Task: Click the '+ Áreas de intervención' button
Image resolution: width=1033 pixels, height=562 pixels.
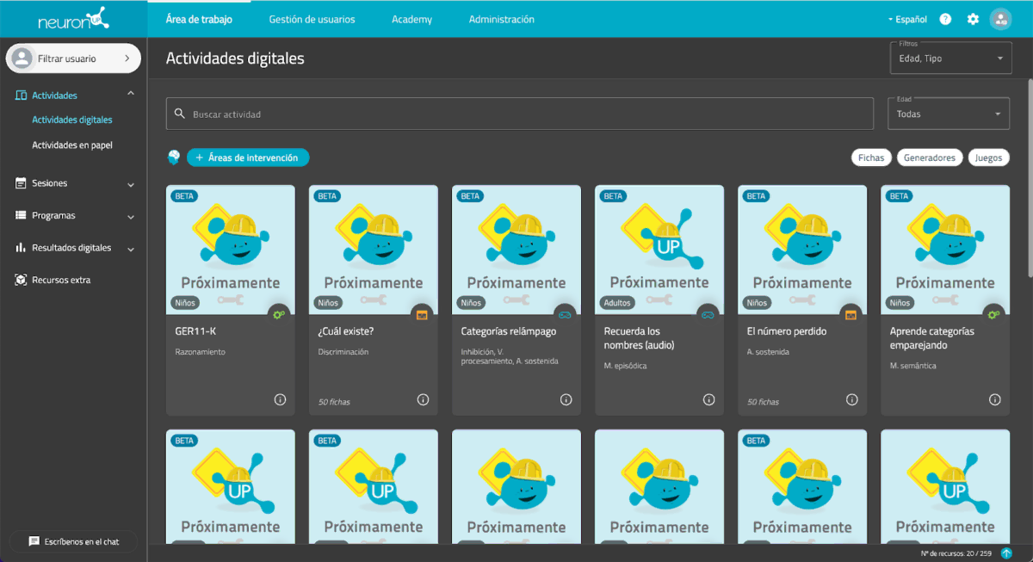Action: click(x=248, y=157)
